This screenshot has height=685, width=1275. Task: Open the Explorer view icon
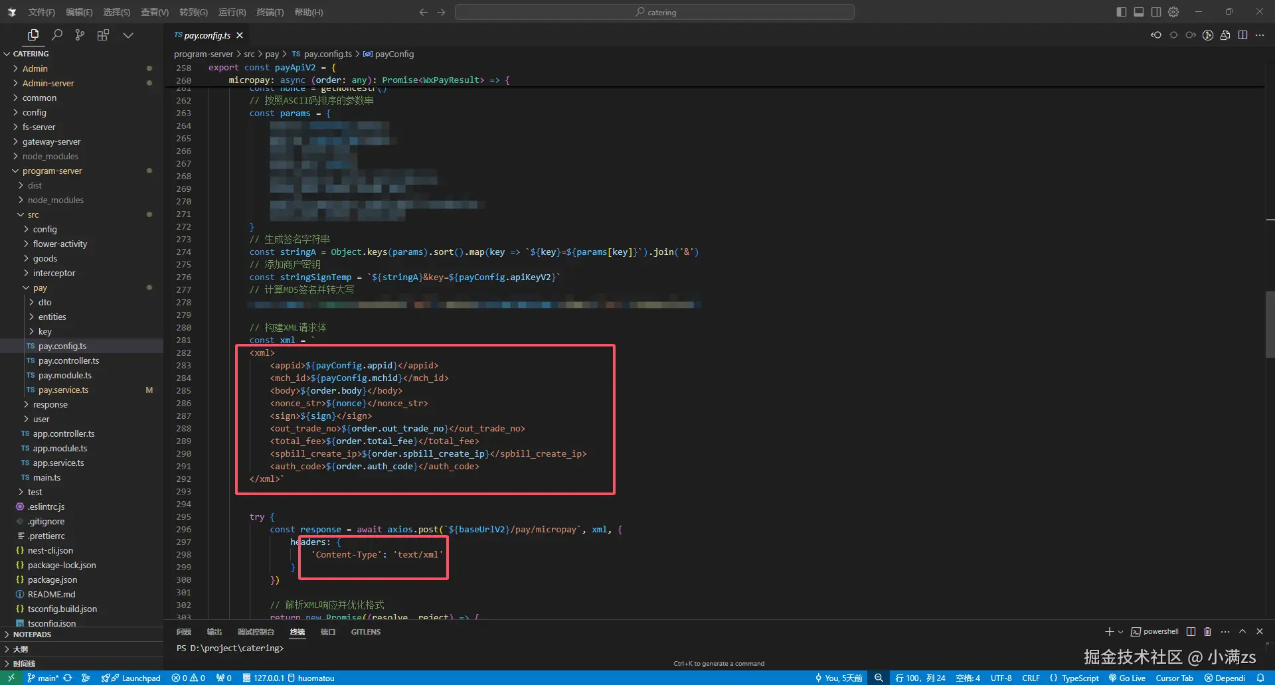tap(33, 35)
